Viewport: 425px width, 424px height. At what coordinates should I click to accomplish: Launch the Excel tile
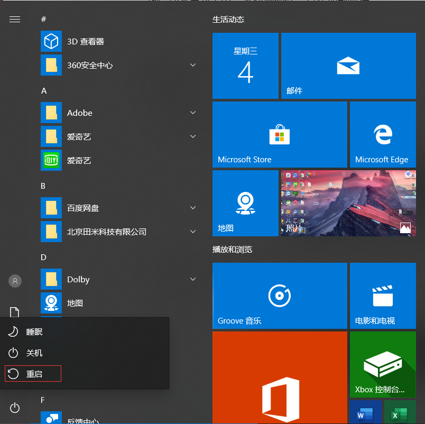click(x=400, y=412)
